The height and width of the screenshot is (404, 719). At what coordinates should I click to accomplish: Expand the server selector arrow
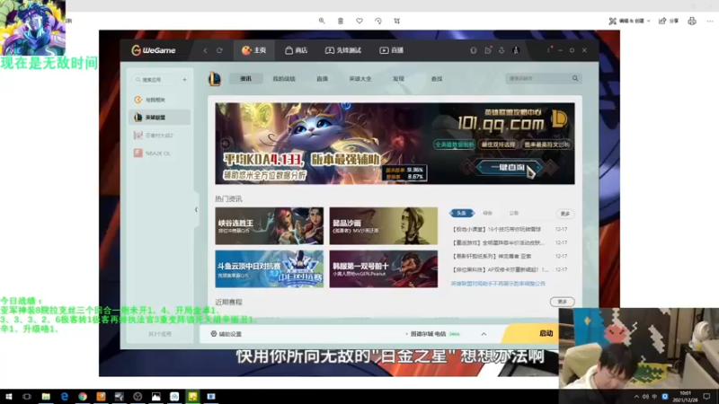pos(484,334)
